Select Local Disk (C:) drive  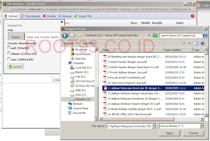tap(81, 68)
